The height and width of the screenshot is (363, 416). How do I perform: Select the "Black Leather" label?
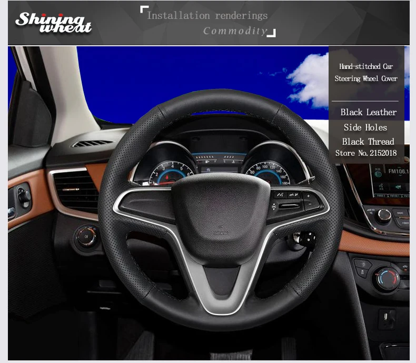tap(368, 113)
